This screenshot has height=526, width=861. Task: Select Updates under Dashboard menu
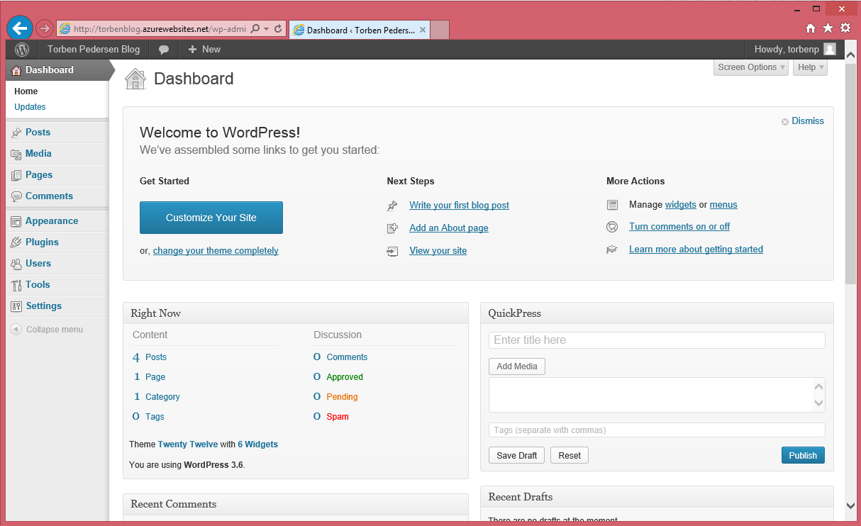[x=30, y=107]
